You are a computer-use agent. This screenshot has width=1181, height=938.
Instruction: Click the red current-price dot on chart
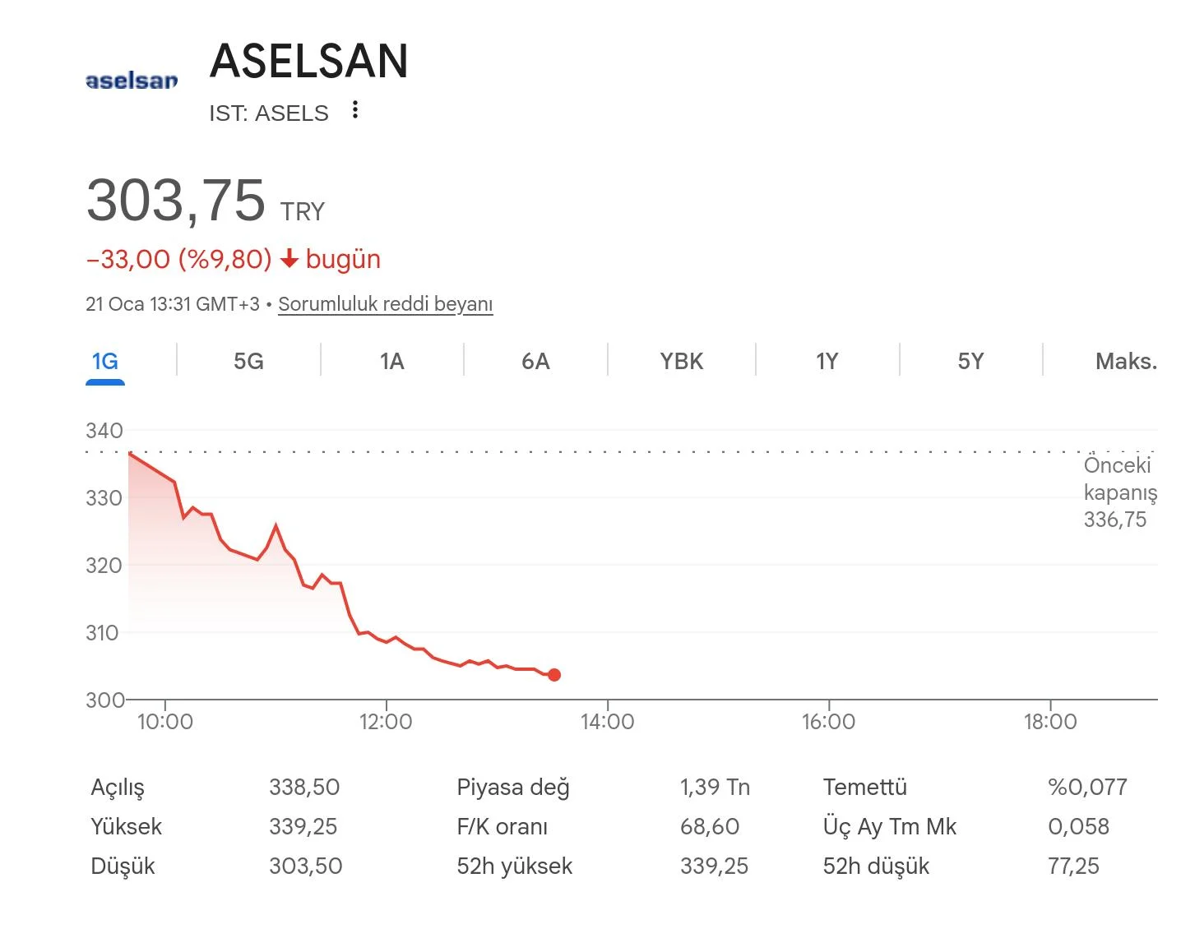point(554,675)
